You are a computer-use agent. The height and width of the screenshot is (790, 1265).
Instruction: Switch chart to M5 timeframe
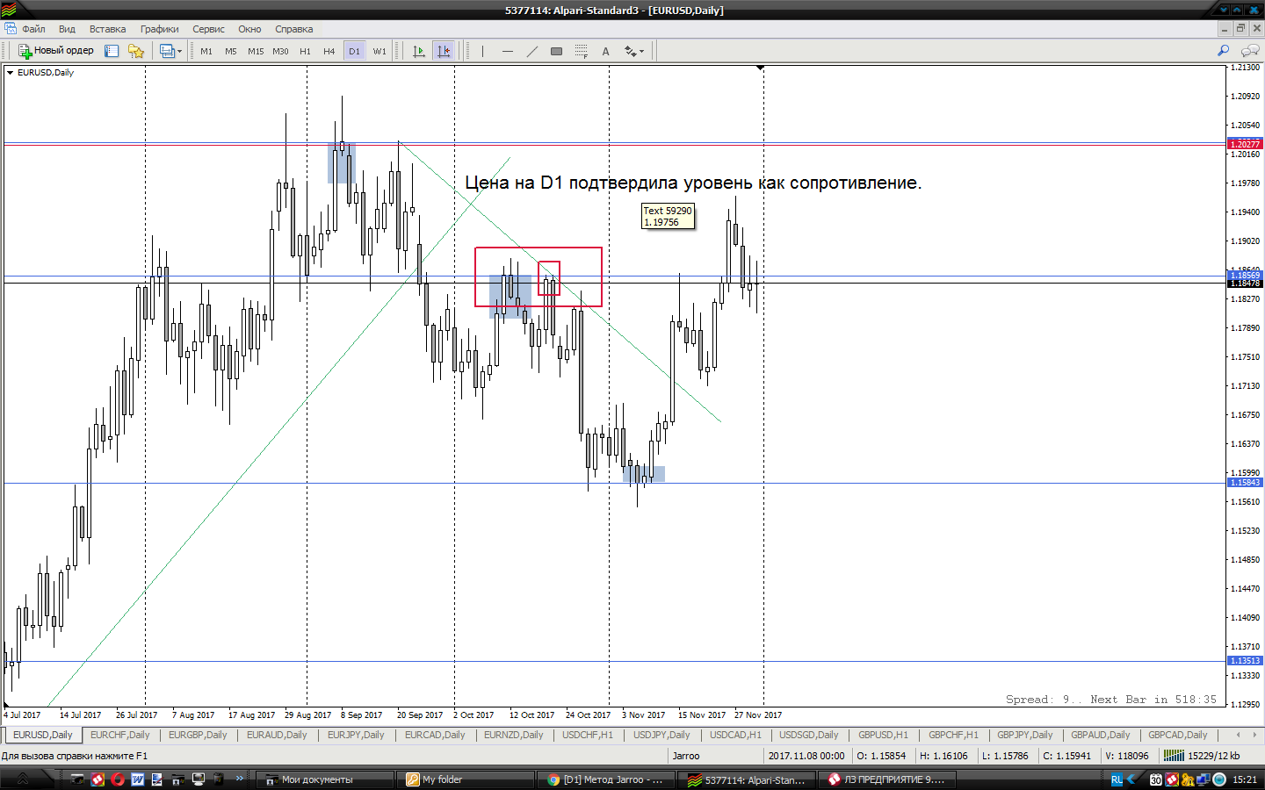(x=231, y=51)
